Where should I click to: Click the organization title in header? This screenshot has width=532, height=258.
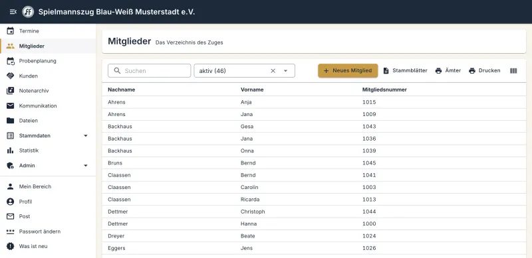117,12
